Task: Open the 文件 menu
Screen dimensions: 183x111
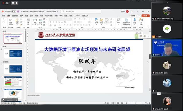Action: 3,16
